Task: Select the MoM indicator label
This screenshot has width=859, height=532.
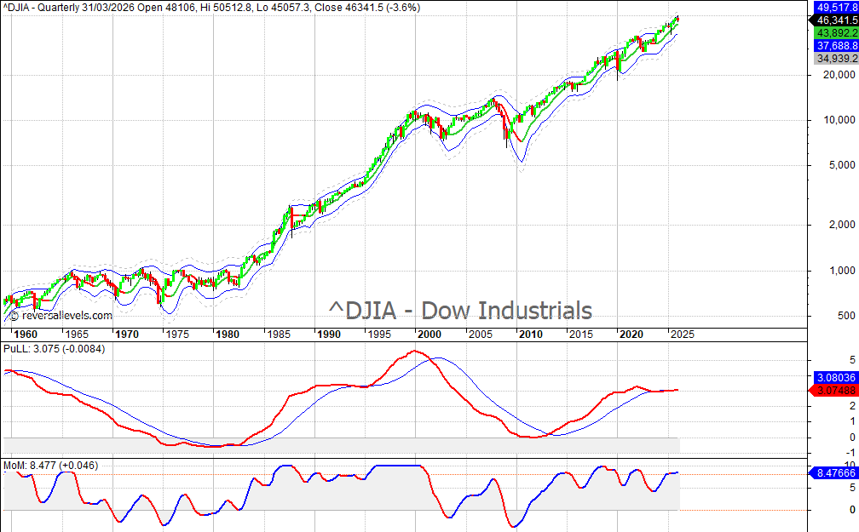Action: pos(50,466)
